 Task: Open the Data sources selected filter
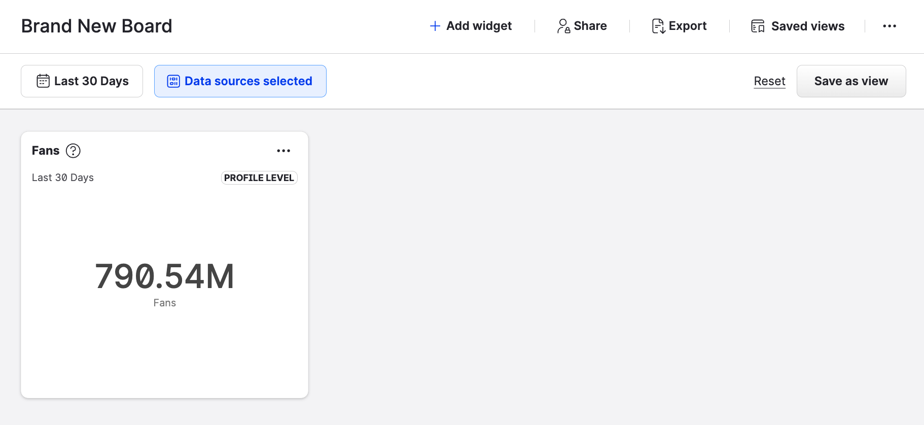coord(240,81)
